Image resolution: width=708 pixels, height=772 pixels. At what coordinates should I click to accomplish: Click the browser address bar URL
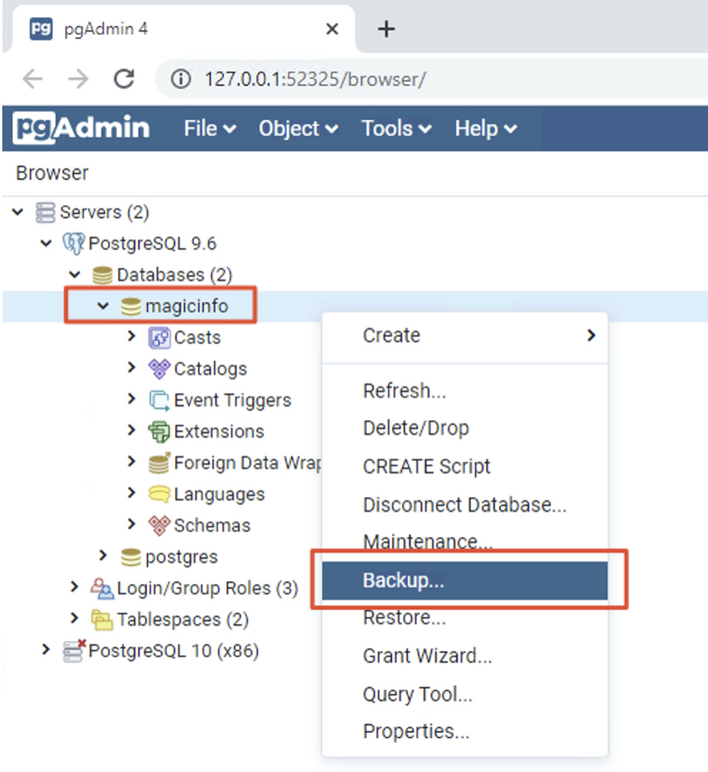point(315,79)
